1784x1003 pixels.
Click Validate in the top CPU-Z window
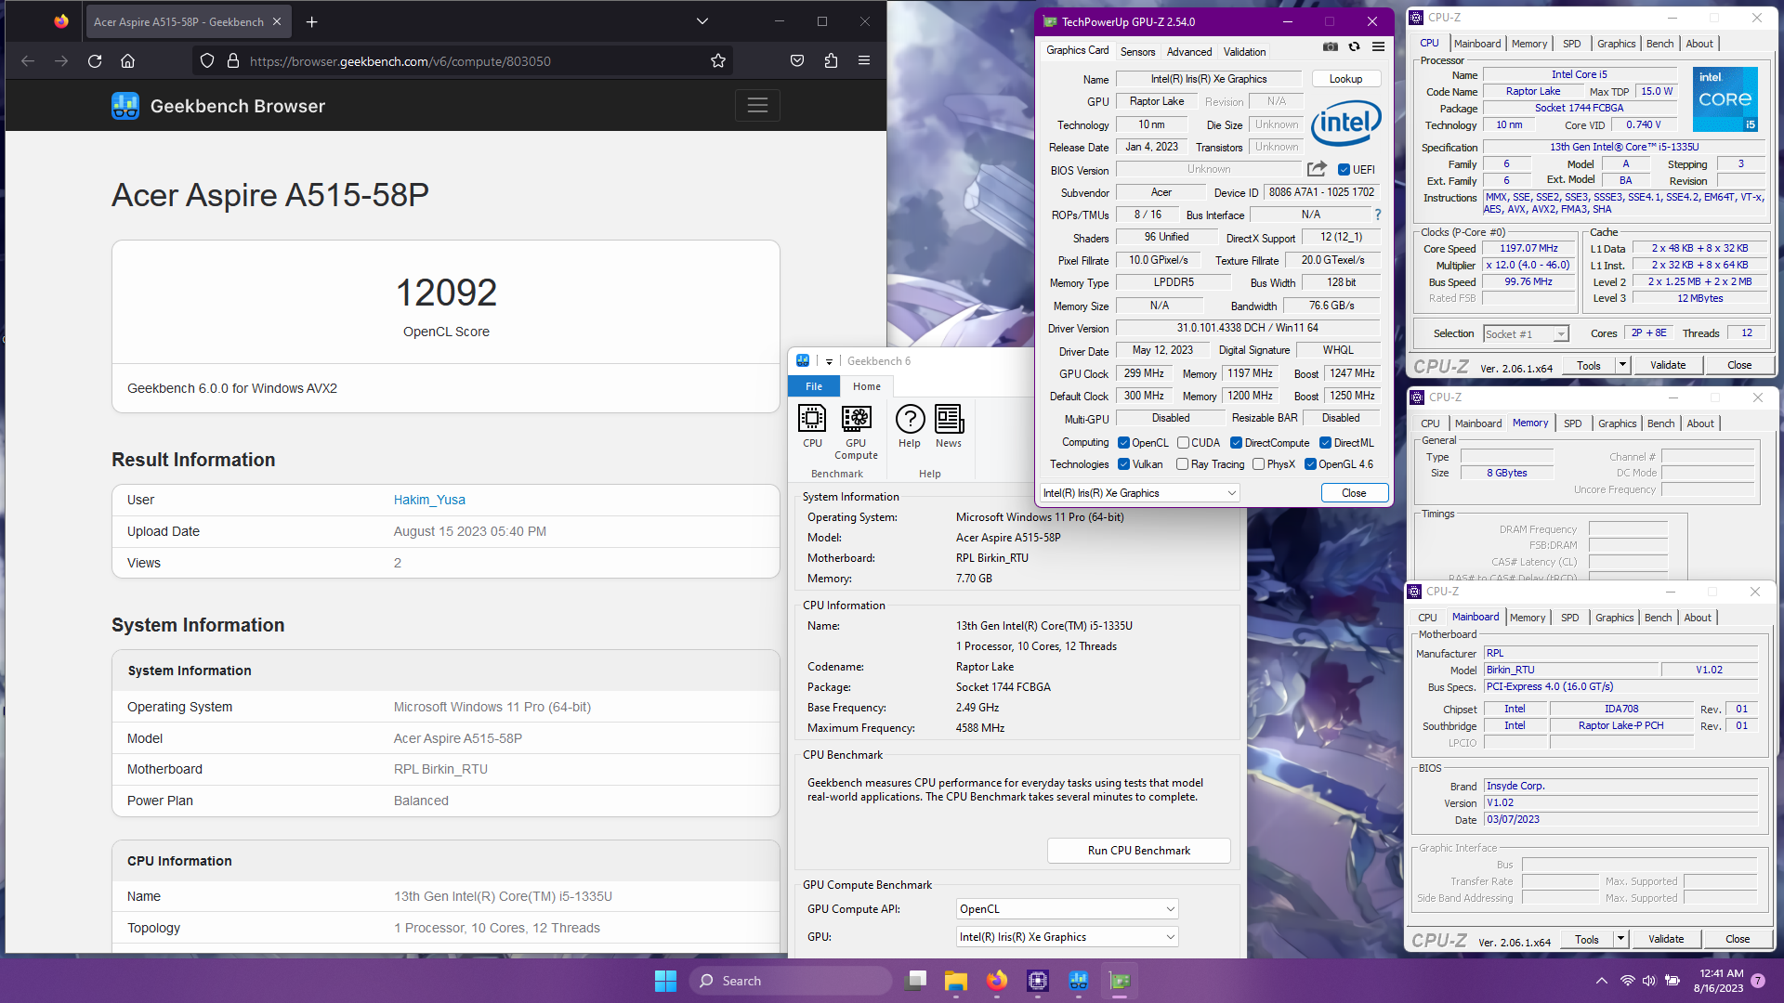tap(1667, 365)
